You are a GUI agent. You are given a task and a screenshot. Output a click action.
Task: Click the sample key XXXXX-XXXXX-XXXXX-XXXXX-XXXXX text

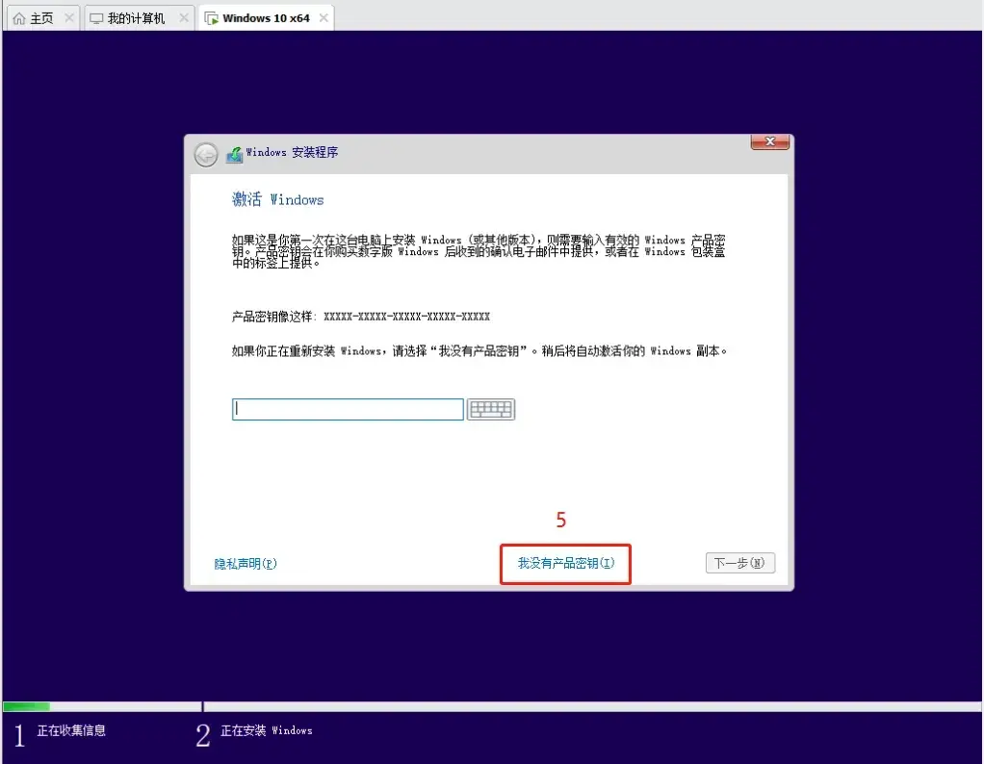tap(406, 317)
